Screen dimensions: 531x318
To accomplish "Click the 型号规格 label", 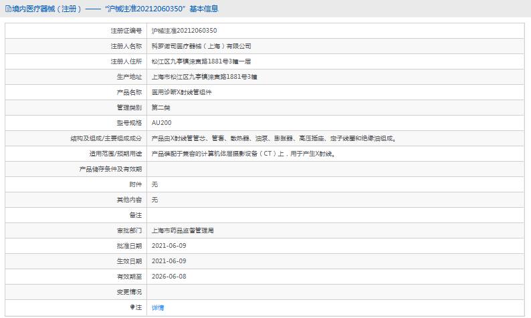I will point(129,123).
